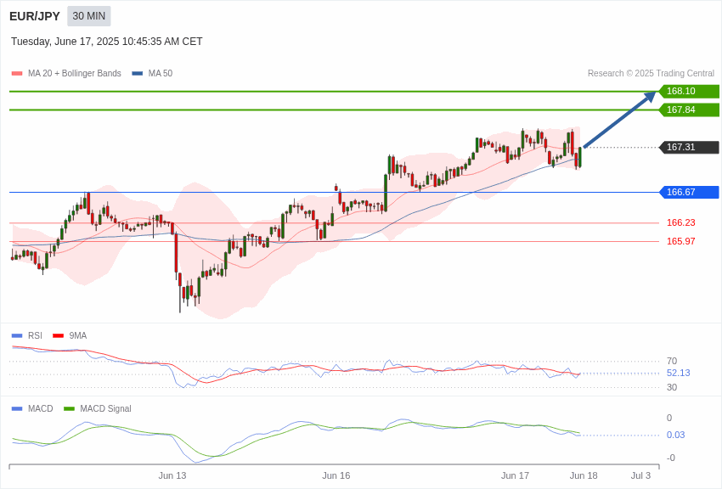Image resolution: width=722 pixels, height=489 pixels.
Task: Click the RSI legend label
Action: [x=35, y=336]
